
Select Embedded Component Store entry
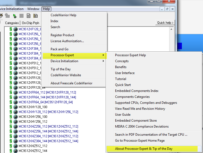point(136,121)
